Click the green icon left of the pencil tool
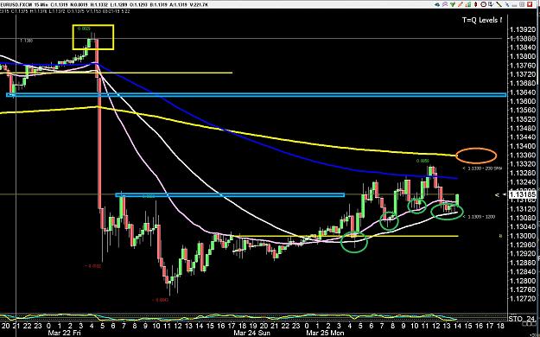Viewport: 540px width, 337px height. [x=453, y=4]
